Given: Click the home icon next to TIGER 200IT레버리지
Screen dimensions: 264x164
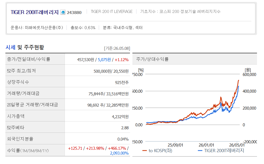Looking at the screenshot, I should click(x=63, y=12).
